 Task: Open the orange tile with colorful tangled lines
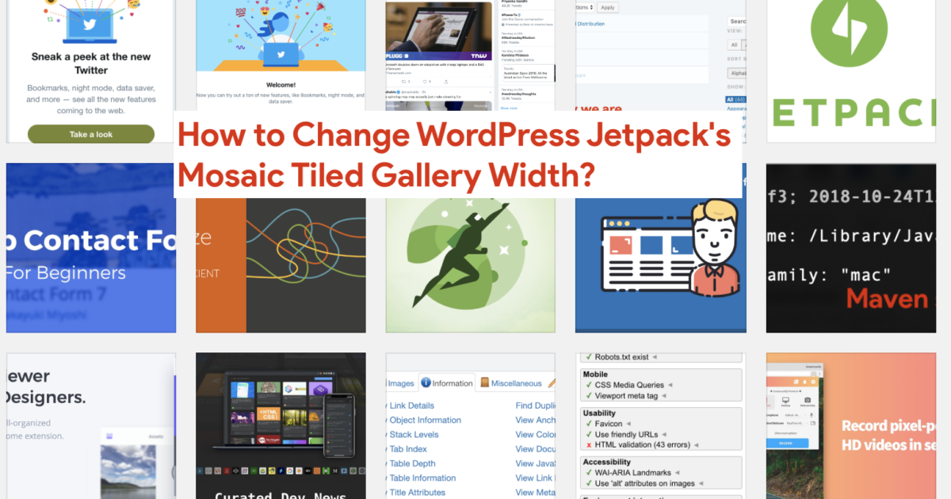(281, 265)
